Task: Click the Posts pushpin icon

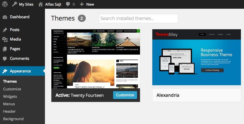Action: pos(5,30)
